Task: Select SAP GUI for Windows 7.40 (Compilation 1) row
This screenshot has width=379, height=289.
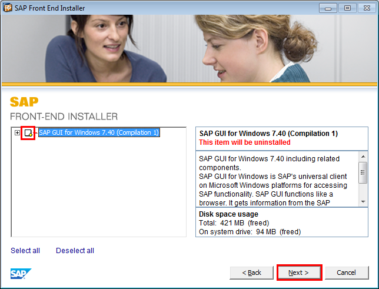Action: [x=99, y=132]
